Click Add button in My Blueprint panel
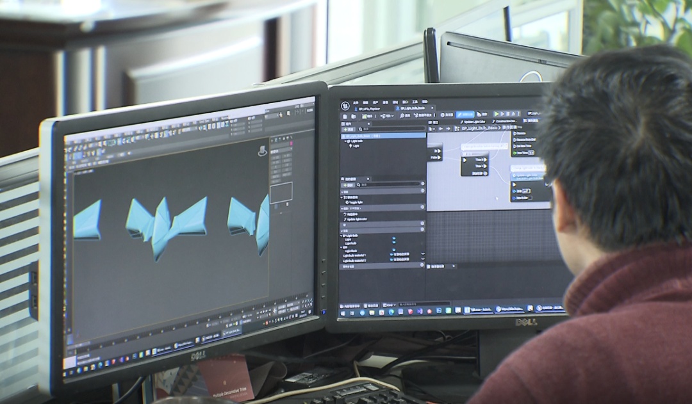 348,185
